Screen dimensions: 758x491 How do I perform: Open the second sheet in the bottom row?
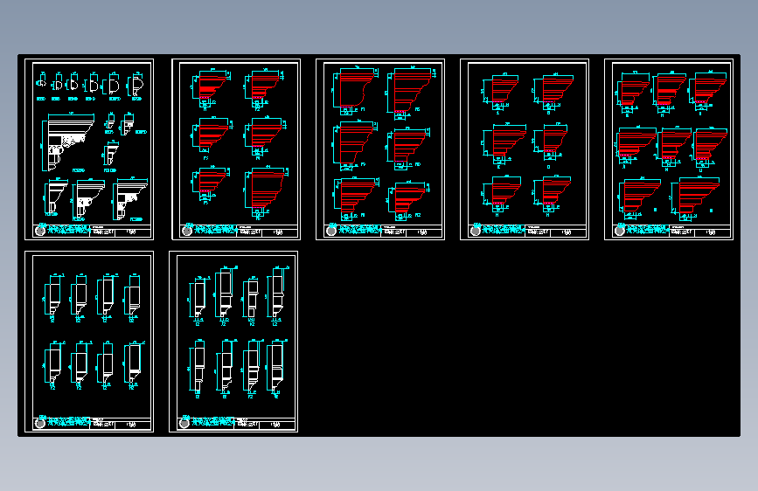pos(233,342)
